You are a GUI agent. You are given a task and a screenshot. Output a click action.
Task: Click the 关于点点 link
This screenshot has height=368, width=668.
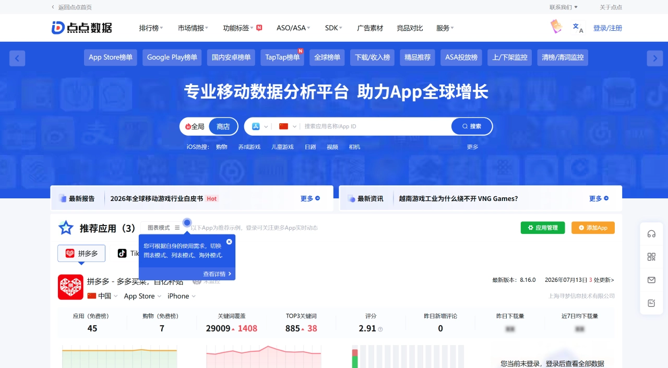[611, 7]
